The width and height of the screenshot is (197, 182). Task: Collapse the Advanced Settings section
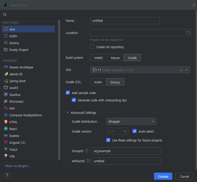68,112
